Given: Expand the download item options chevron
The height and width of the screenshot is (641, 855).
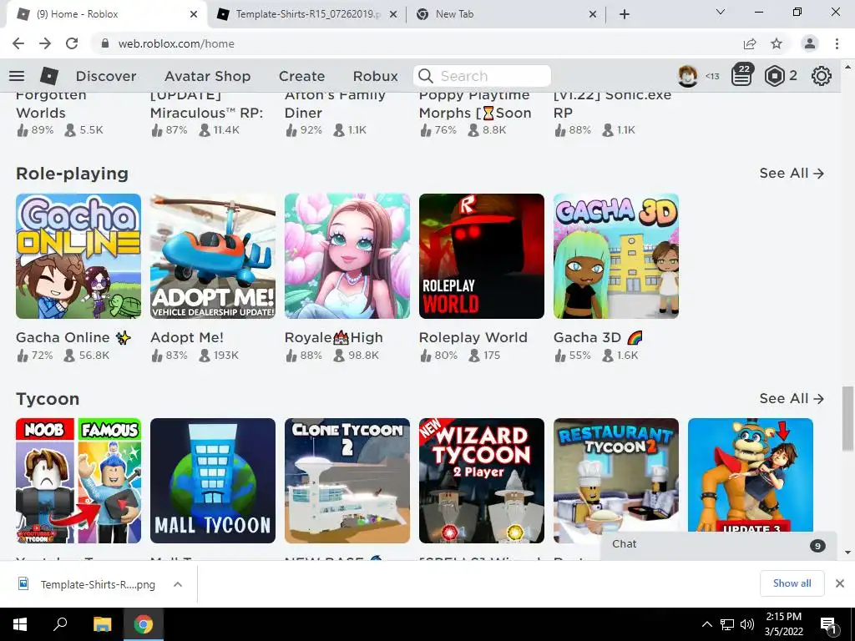Looking at the screenshot, I should [178, 584].
